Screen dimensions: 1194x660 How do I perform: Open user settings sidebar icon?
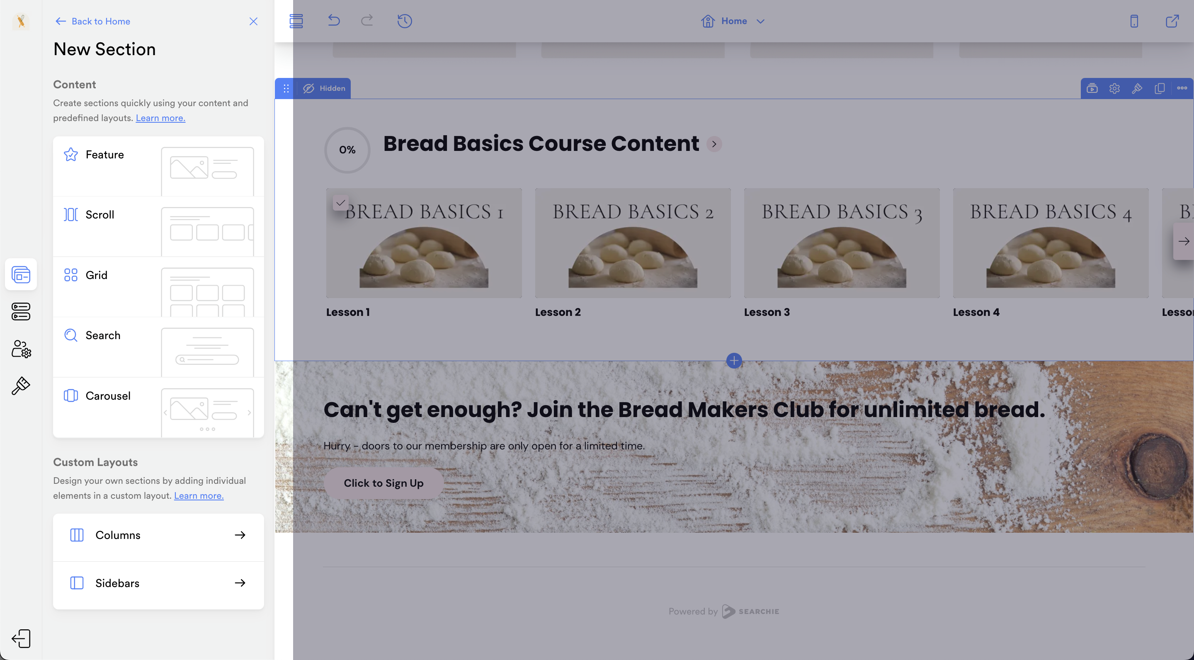(21, 349)
